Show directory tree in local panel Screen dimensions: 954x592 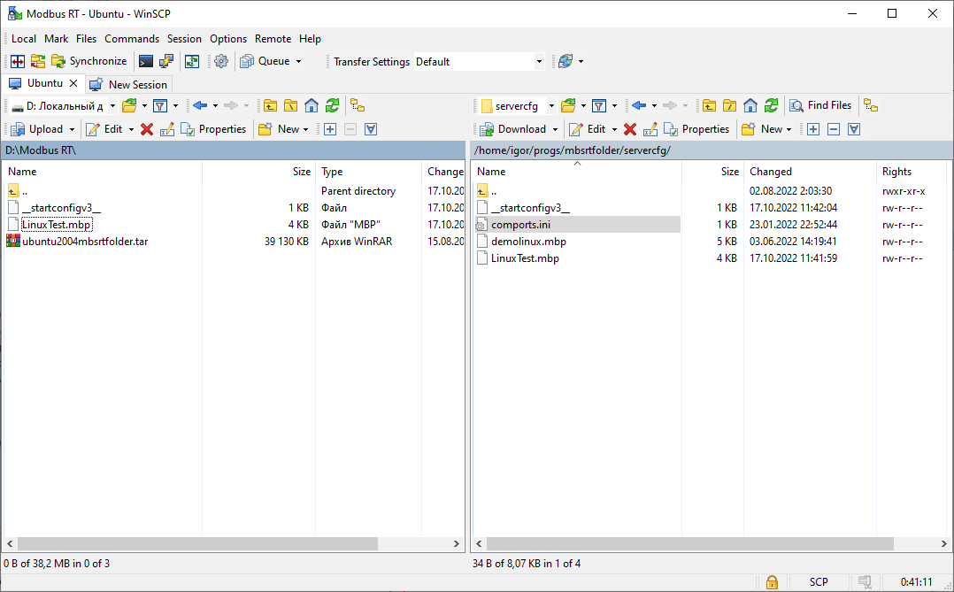(x=358, y=106)
